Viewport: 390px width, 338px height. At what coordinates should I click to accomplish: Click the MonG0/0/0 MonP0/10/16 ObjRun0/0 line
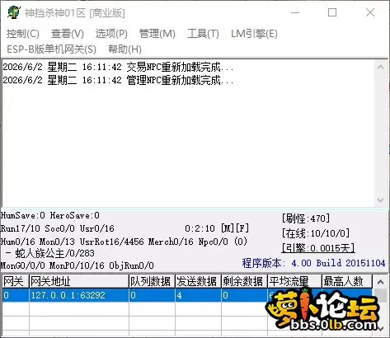[x=77, y=265]
